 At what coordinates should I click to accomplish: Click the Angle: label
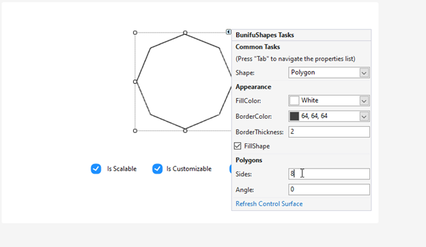[x=245, y=190]
